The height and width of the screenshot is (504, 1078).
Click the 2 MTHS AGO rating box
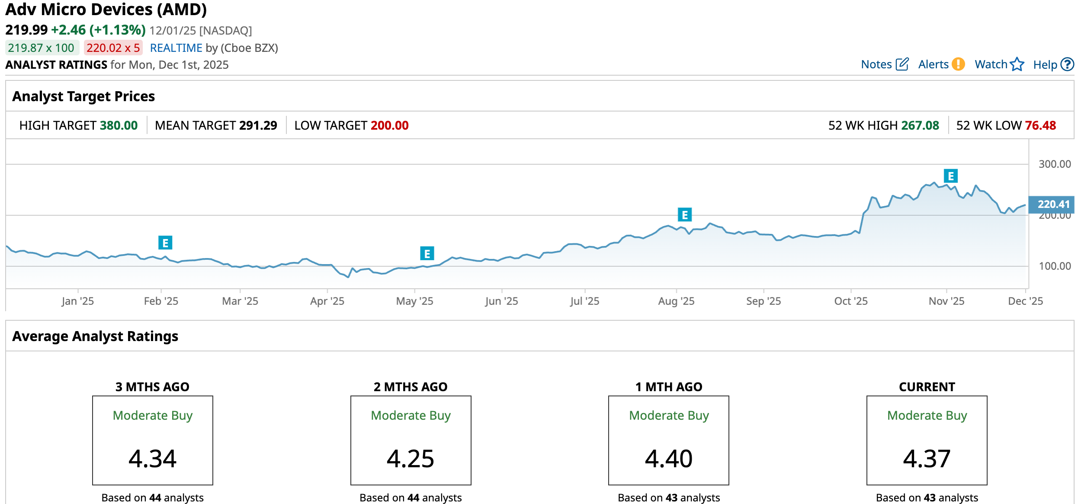coord(411,440)
